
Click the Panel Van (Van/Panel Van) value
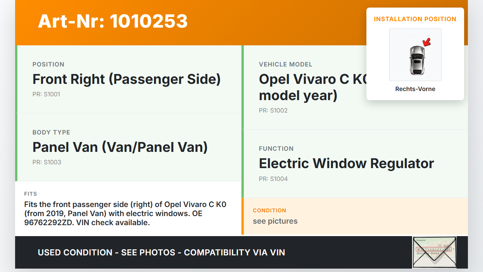tap(120, 147)
